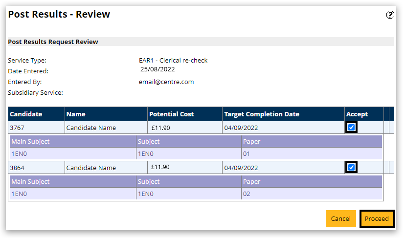Click the Potential Cost column header
This screenshot has width=405, height=239.
171,114
